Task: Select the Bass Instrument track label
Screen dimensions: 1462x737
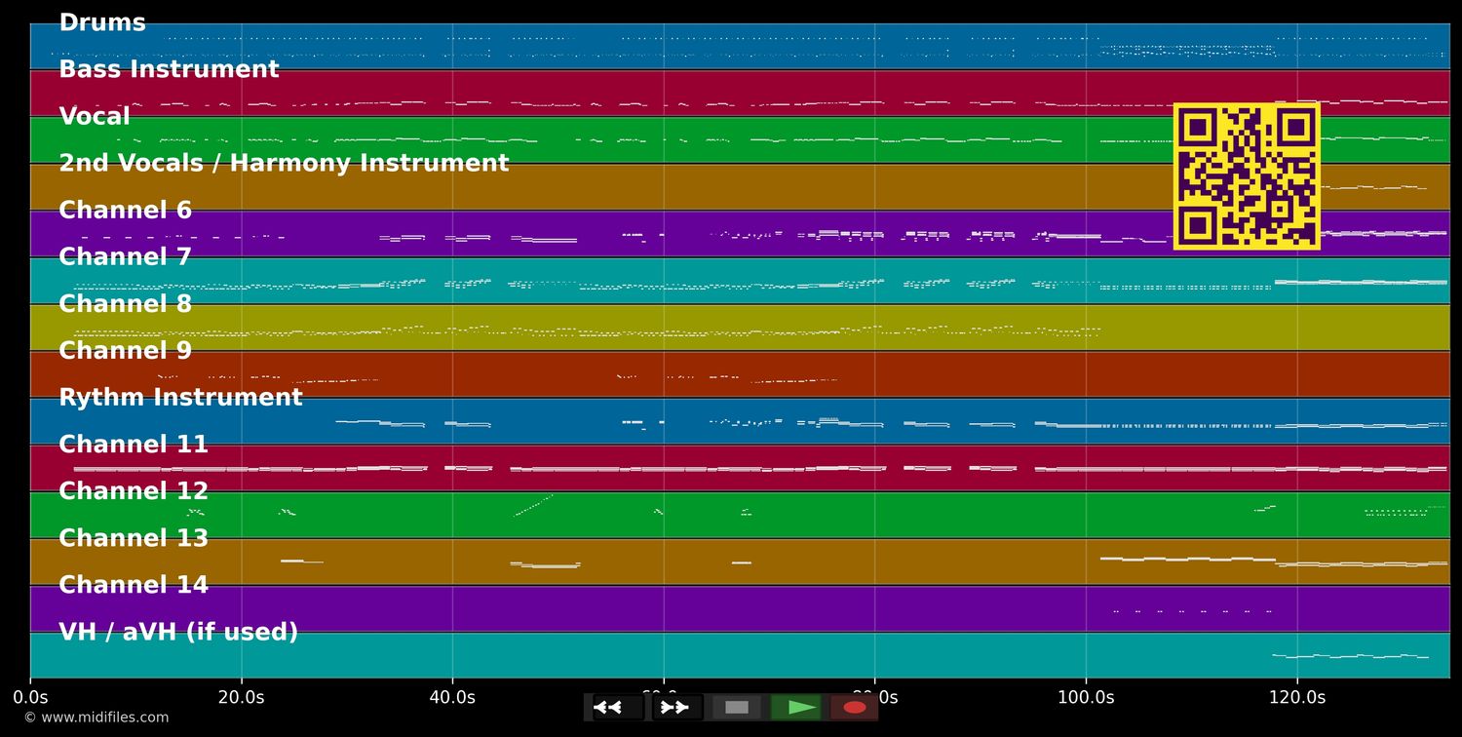Action: click(168, 68)
